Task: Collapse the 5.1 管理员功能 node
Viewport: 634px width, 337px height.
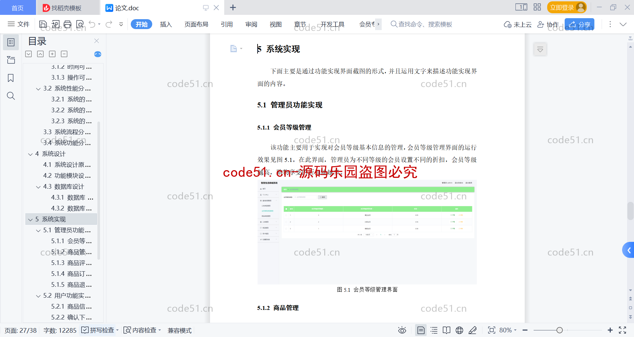Action: coord(38,230)
